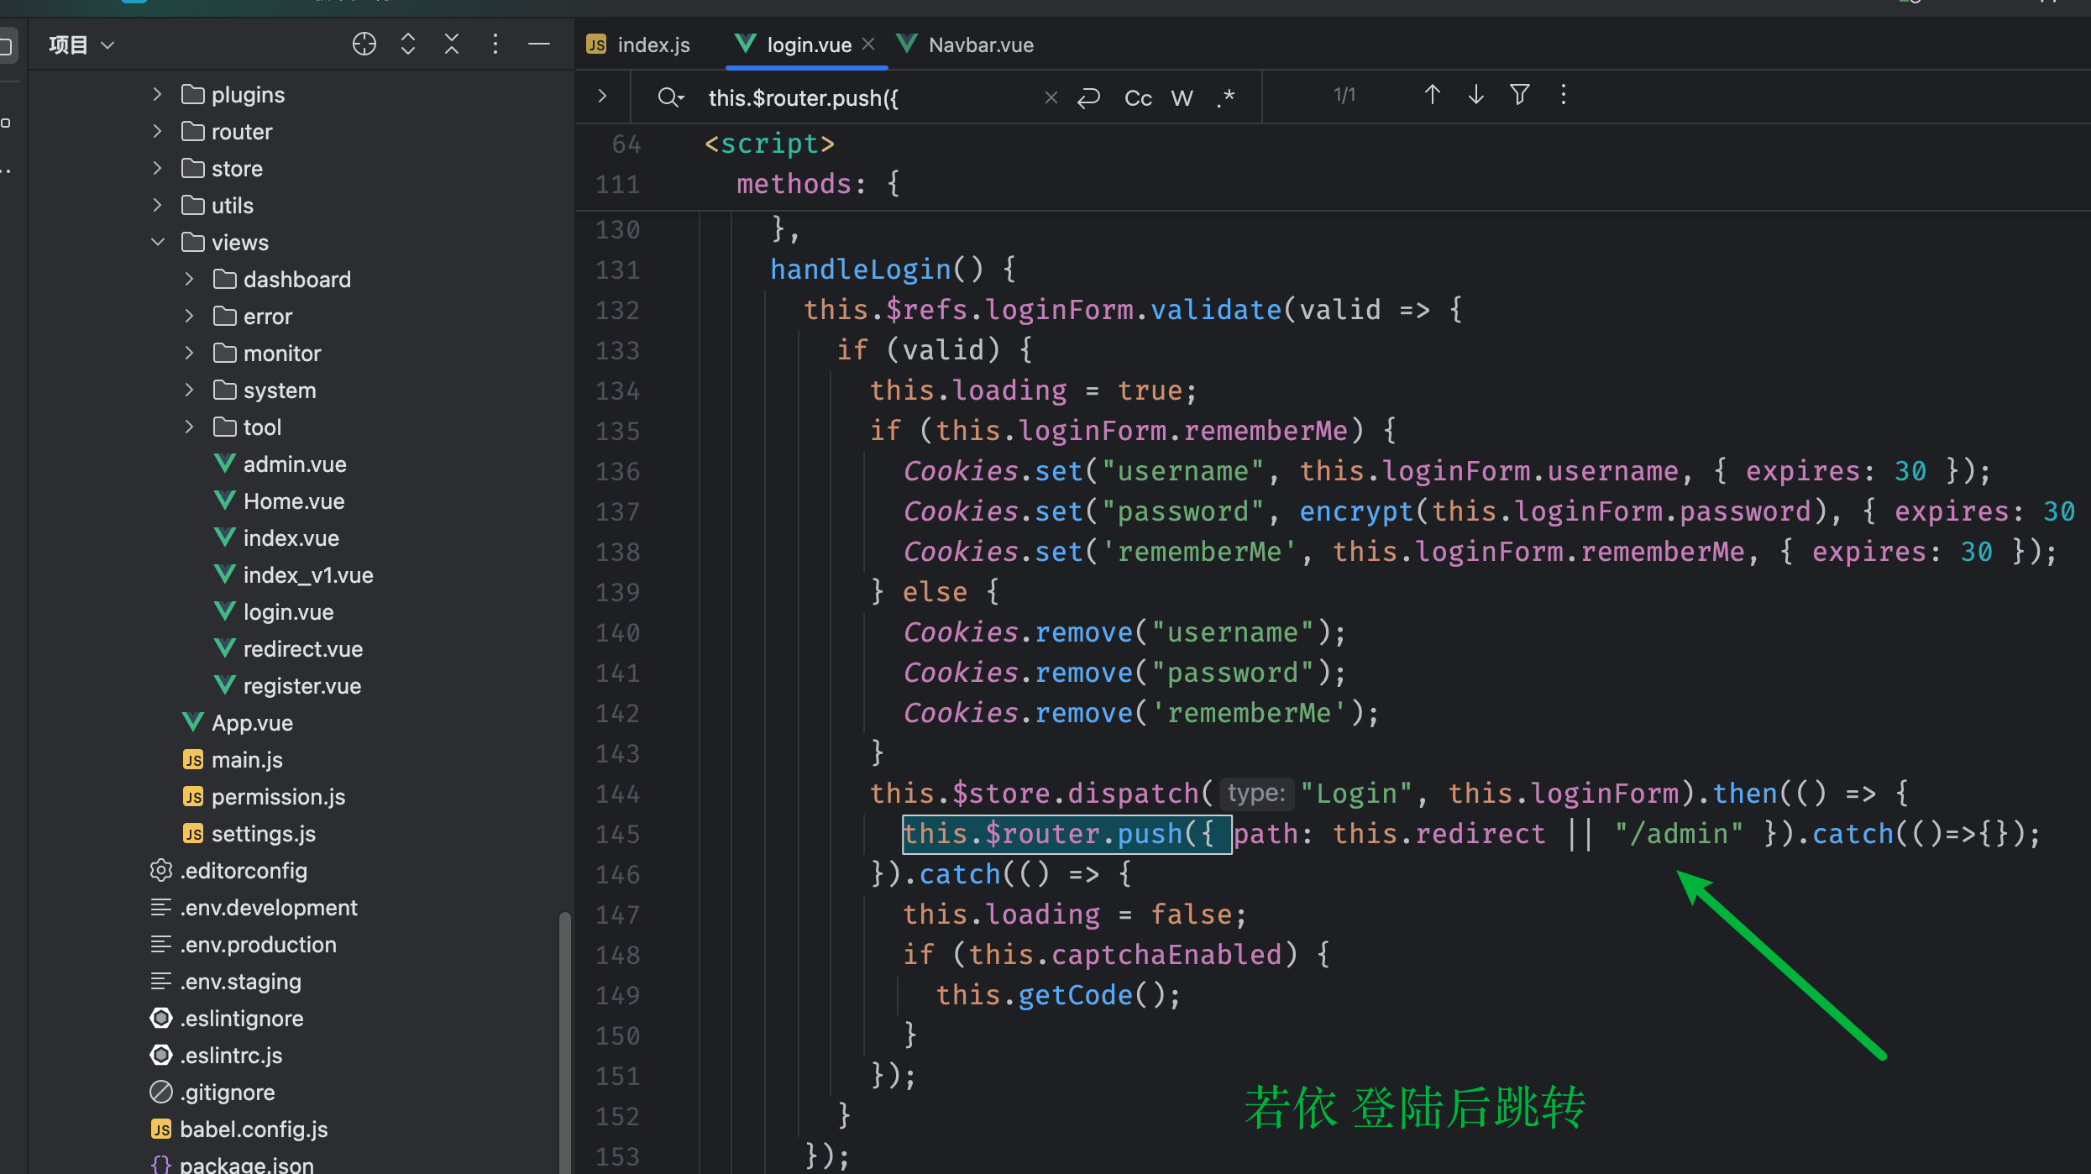Open search history magnifier icon
Screen dimensions: 2091x1174
pyautogui.click(x=671, y=97)
